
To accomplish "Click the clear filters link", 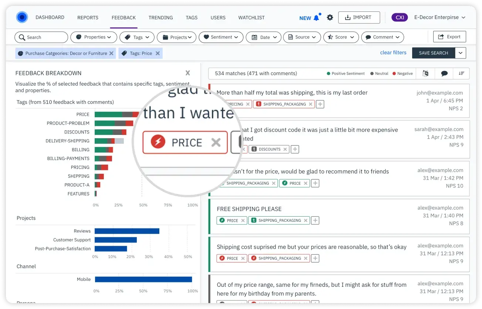I will 393,53.
